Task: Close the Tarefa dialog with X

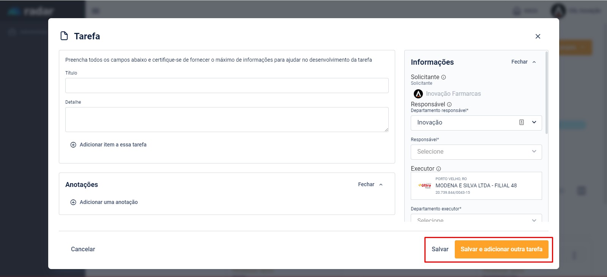Action: 538,36
